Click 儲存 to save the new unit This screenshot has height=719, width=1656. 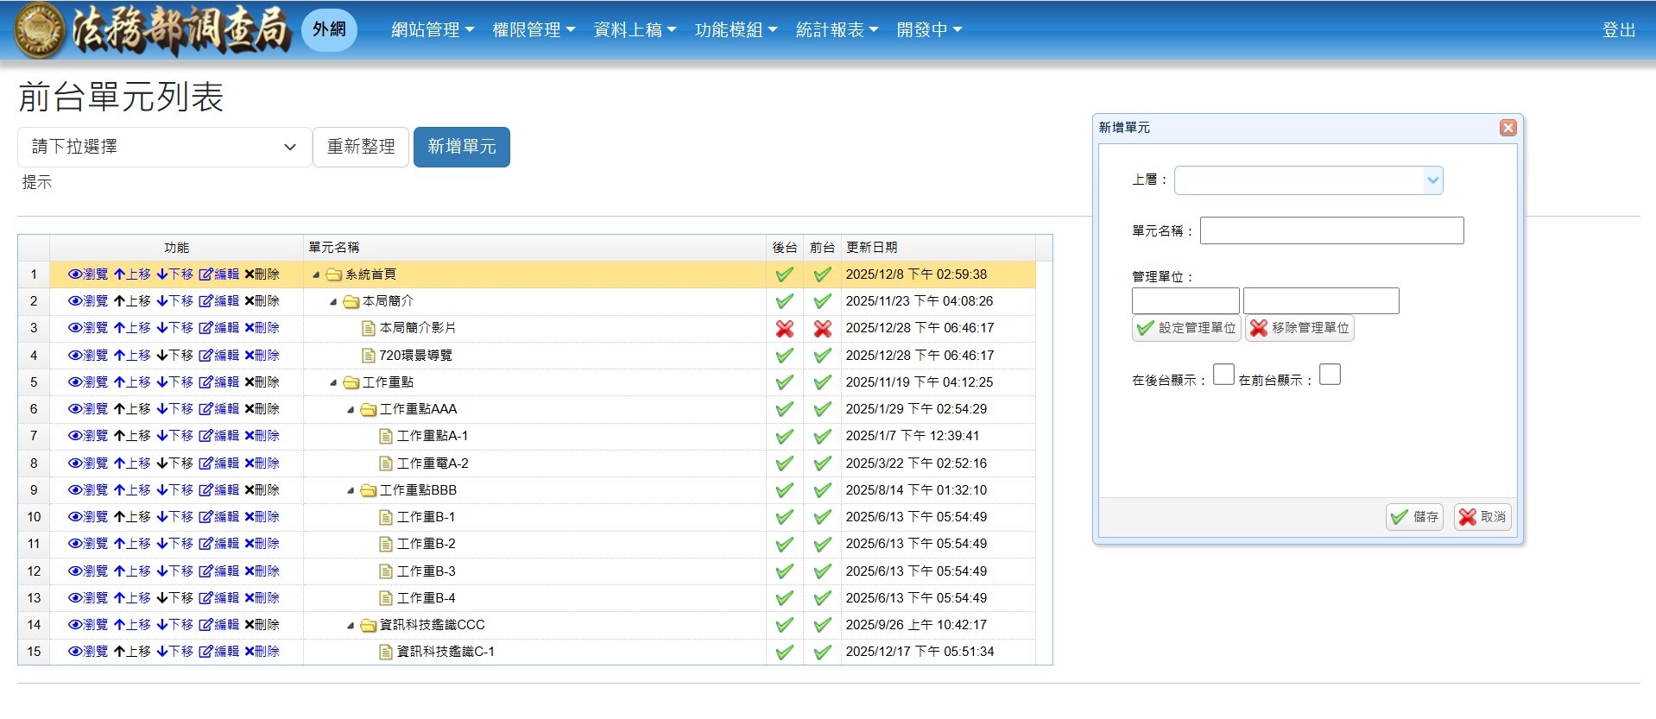[1414, 517]
